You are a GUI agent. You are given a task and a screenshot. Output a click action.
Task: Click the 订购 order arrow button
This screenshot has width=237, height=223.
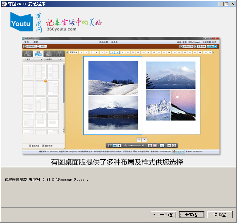point(212,47)
